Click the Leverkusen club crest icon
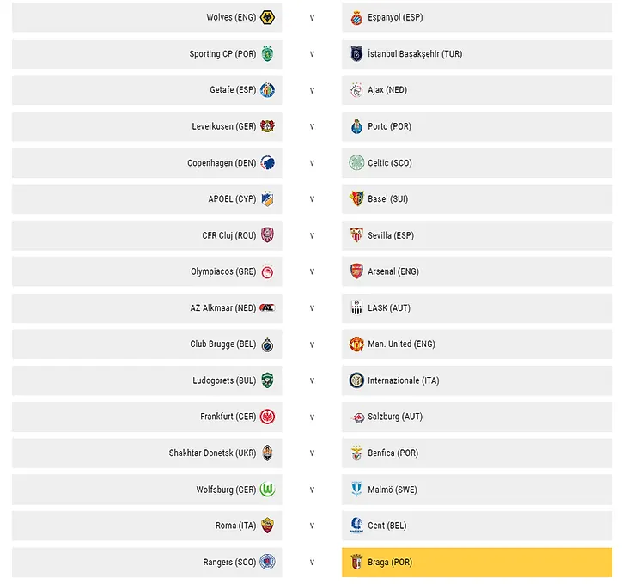The height and width of the screenshot is (584, 627). point(267,126)
